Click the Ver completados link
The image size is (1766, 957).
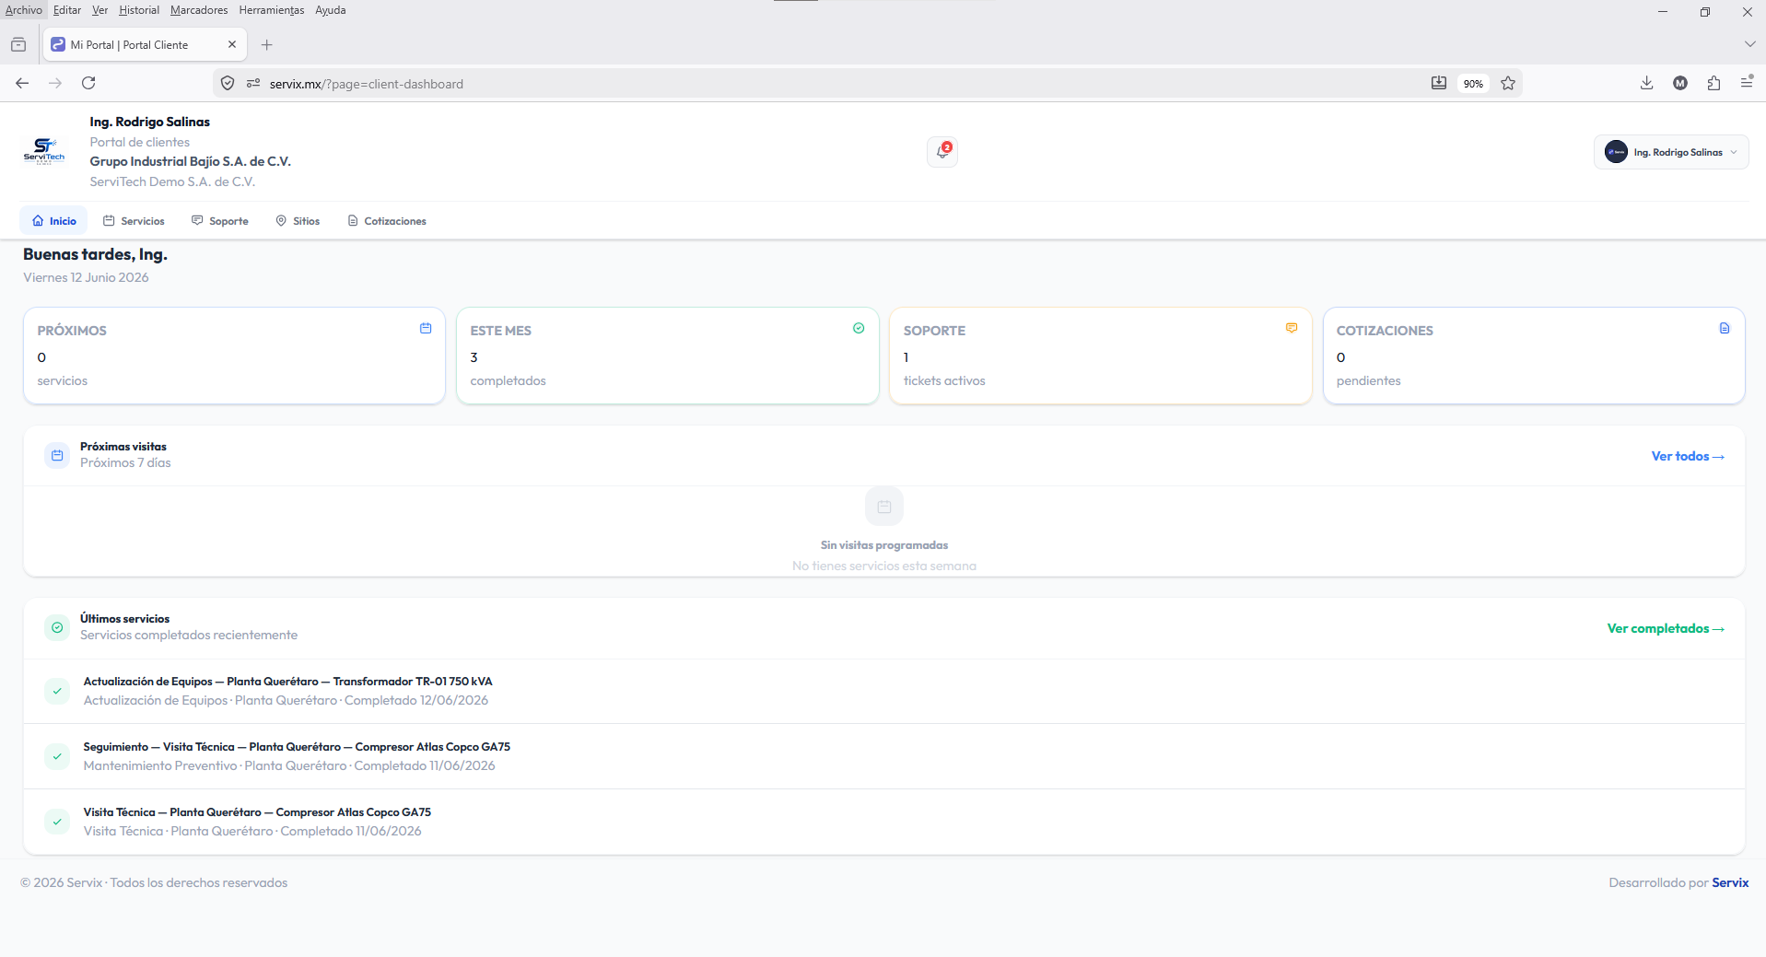click(x=1666, y=628)
